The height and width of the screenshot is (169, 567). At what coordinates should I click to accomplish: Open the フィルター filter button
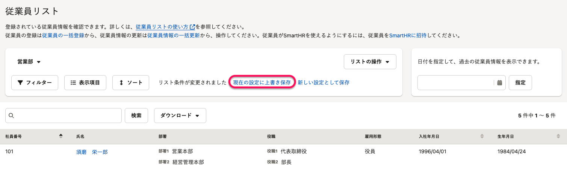pyautogui.click(x=35, y=83)
